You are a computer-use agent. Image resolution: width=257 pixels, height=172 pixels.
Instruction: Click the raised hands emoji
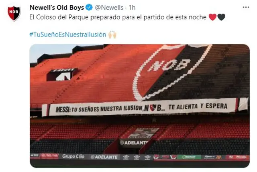[112, 34]
